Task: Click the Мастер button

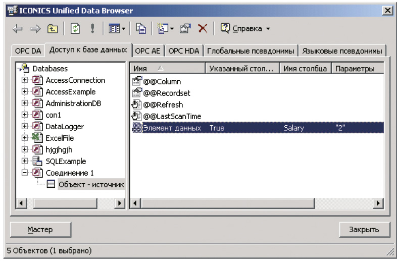Action: click(40, 230)
